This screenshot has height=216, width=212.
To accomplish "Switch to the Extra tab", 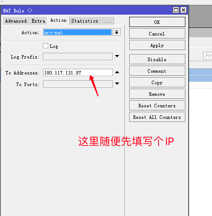I will tap(39, 21).
